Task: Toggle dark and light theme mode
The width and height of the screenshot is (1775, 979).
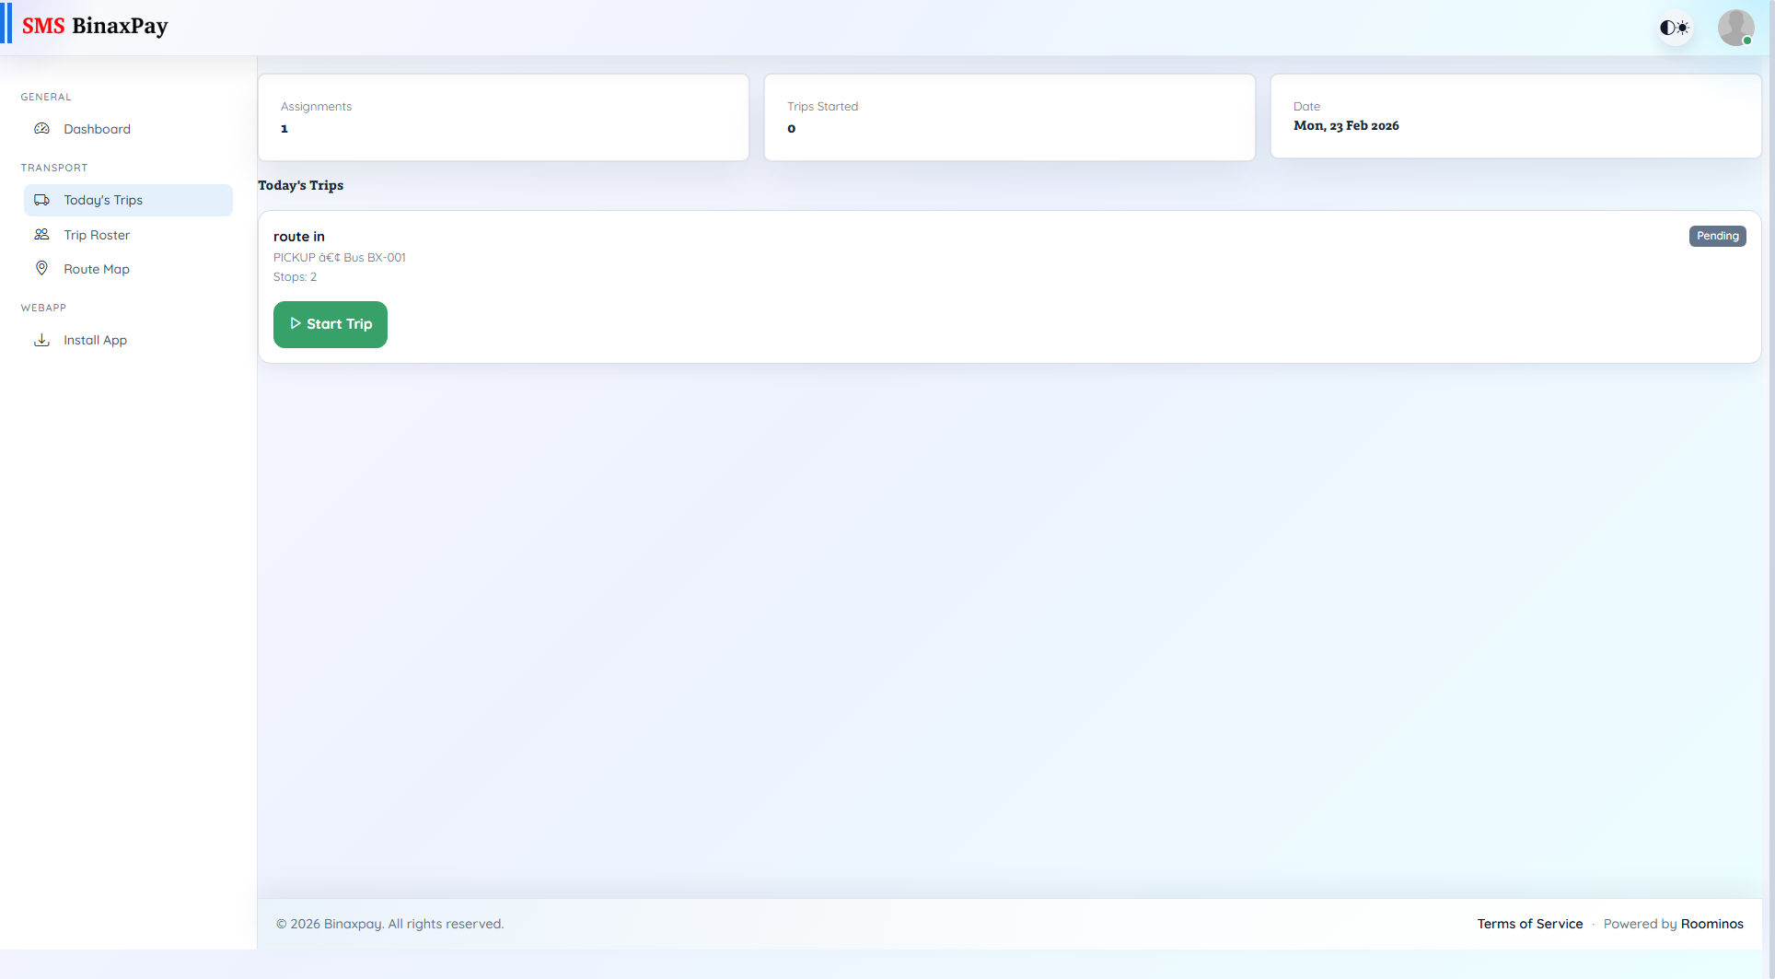Action: (1675, 28)
